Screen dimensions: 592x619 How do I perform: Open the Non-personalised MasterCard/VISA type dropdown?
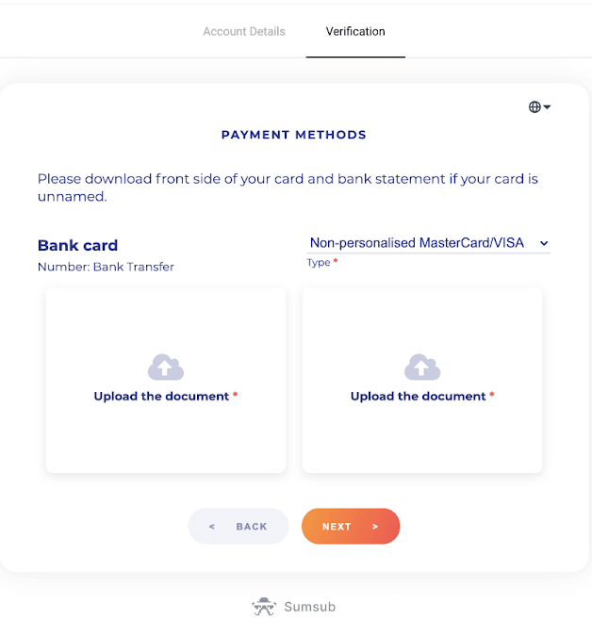[418, 243]
